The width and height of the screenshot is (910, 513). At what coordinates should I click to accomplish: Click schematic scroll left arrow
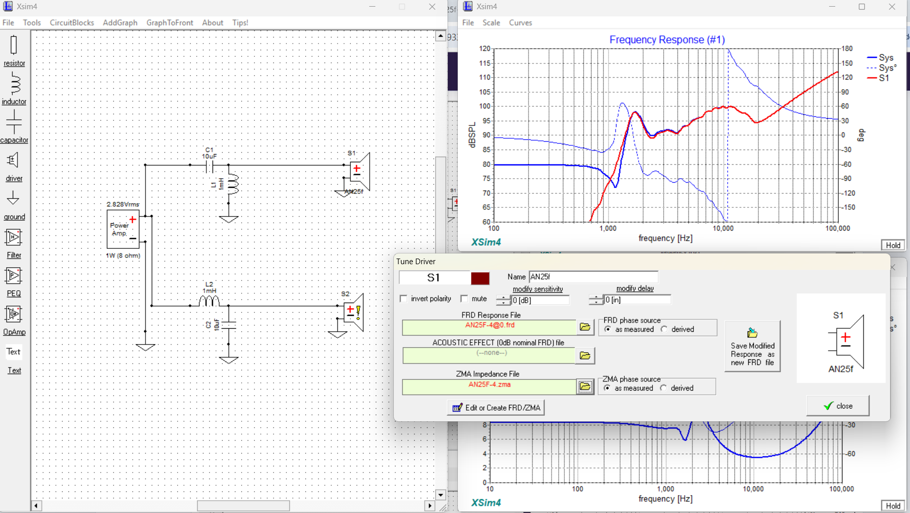pyautogui.click(x=36, y=506)
